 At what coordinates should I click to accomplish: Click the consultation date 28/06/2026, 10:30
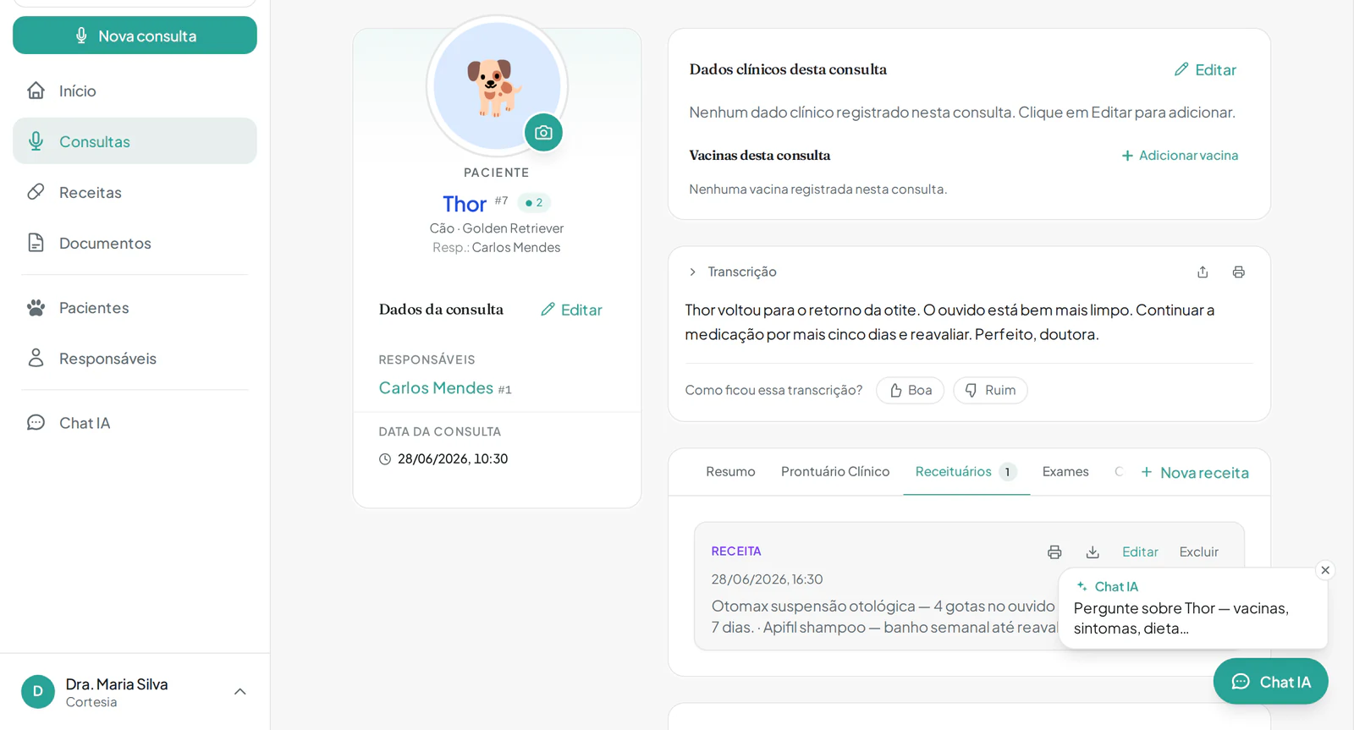pos(453,458)
